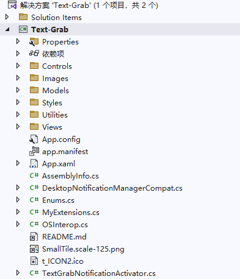This screenshot has height=279, width=240.
Task: Click the Controls folder icon
Action: click(x=34, y=66)
